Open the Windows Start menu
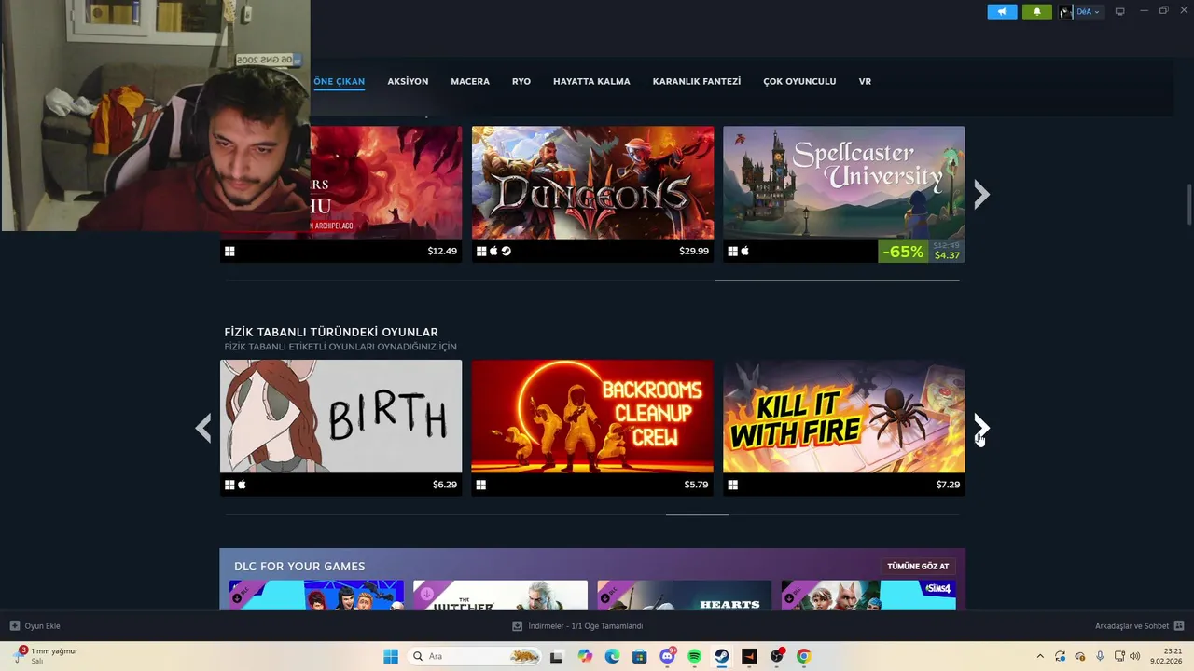This screenshot has width=1194, height=671. 391,656
